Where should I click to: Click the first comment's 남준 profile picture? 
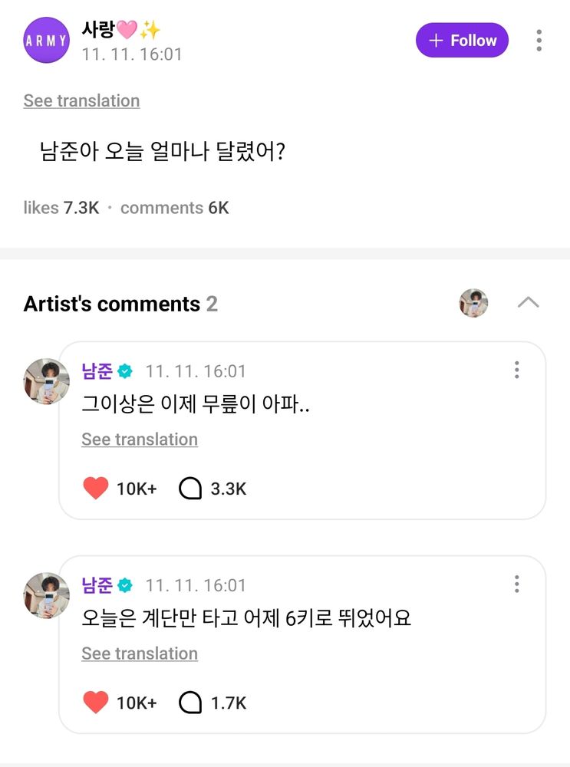pyautogui.click(x=47, y=381)
